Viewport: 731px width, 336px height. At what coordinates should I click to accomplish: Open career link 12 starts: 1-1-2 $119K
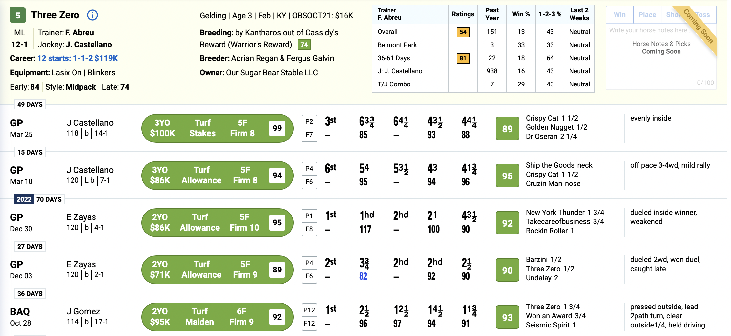(77, 58)
